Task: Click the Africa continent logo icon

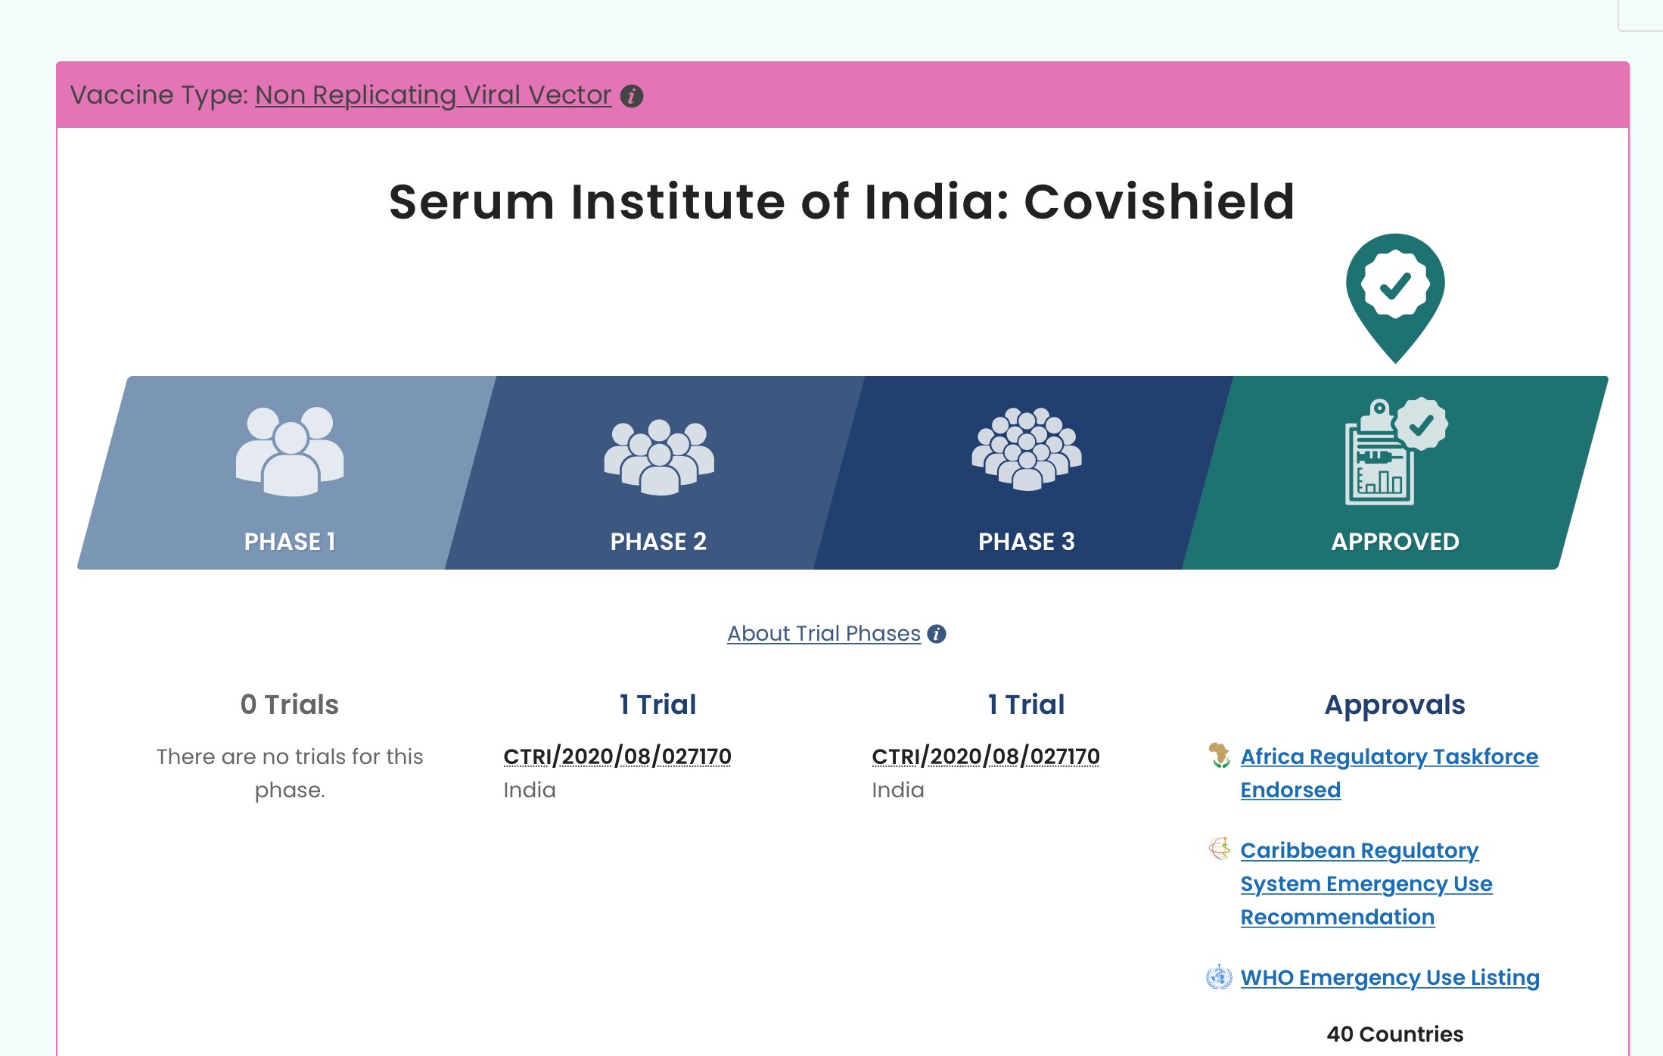Action: pyautogui.click(x=1219, y=755)
